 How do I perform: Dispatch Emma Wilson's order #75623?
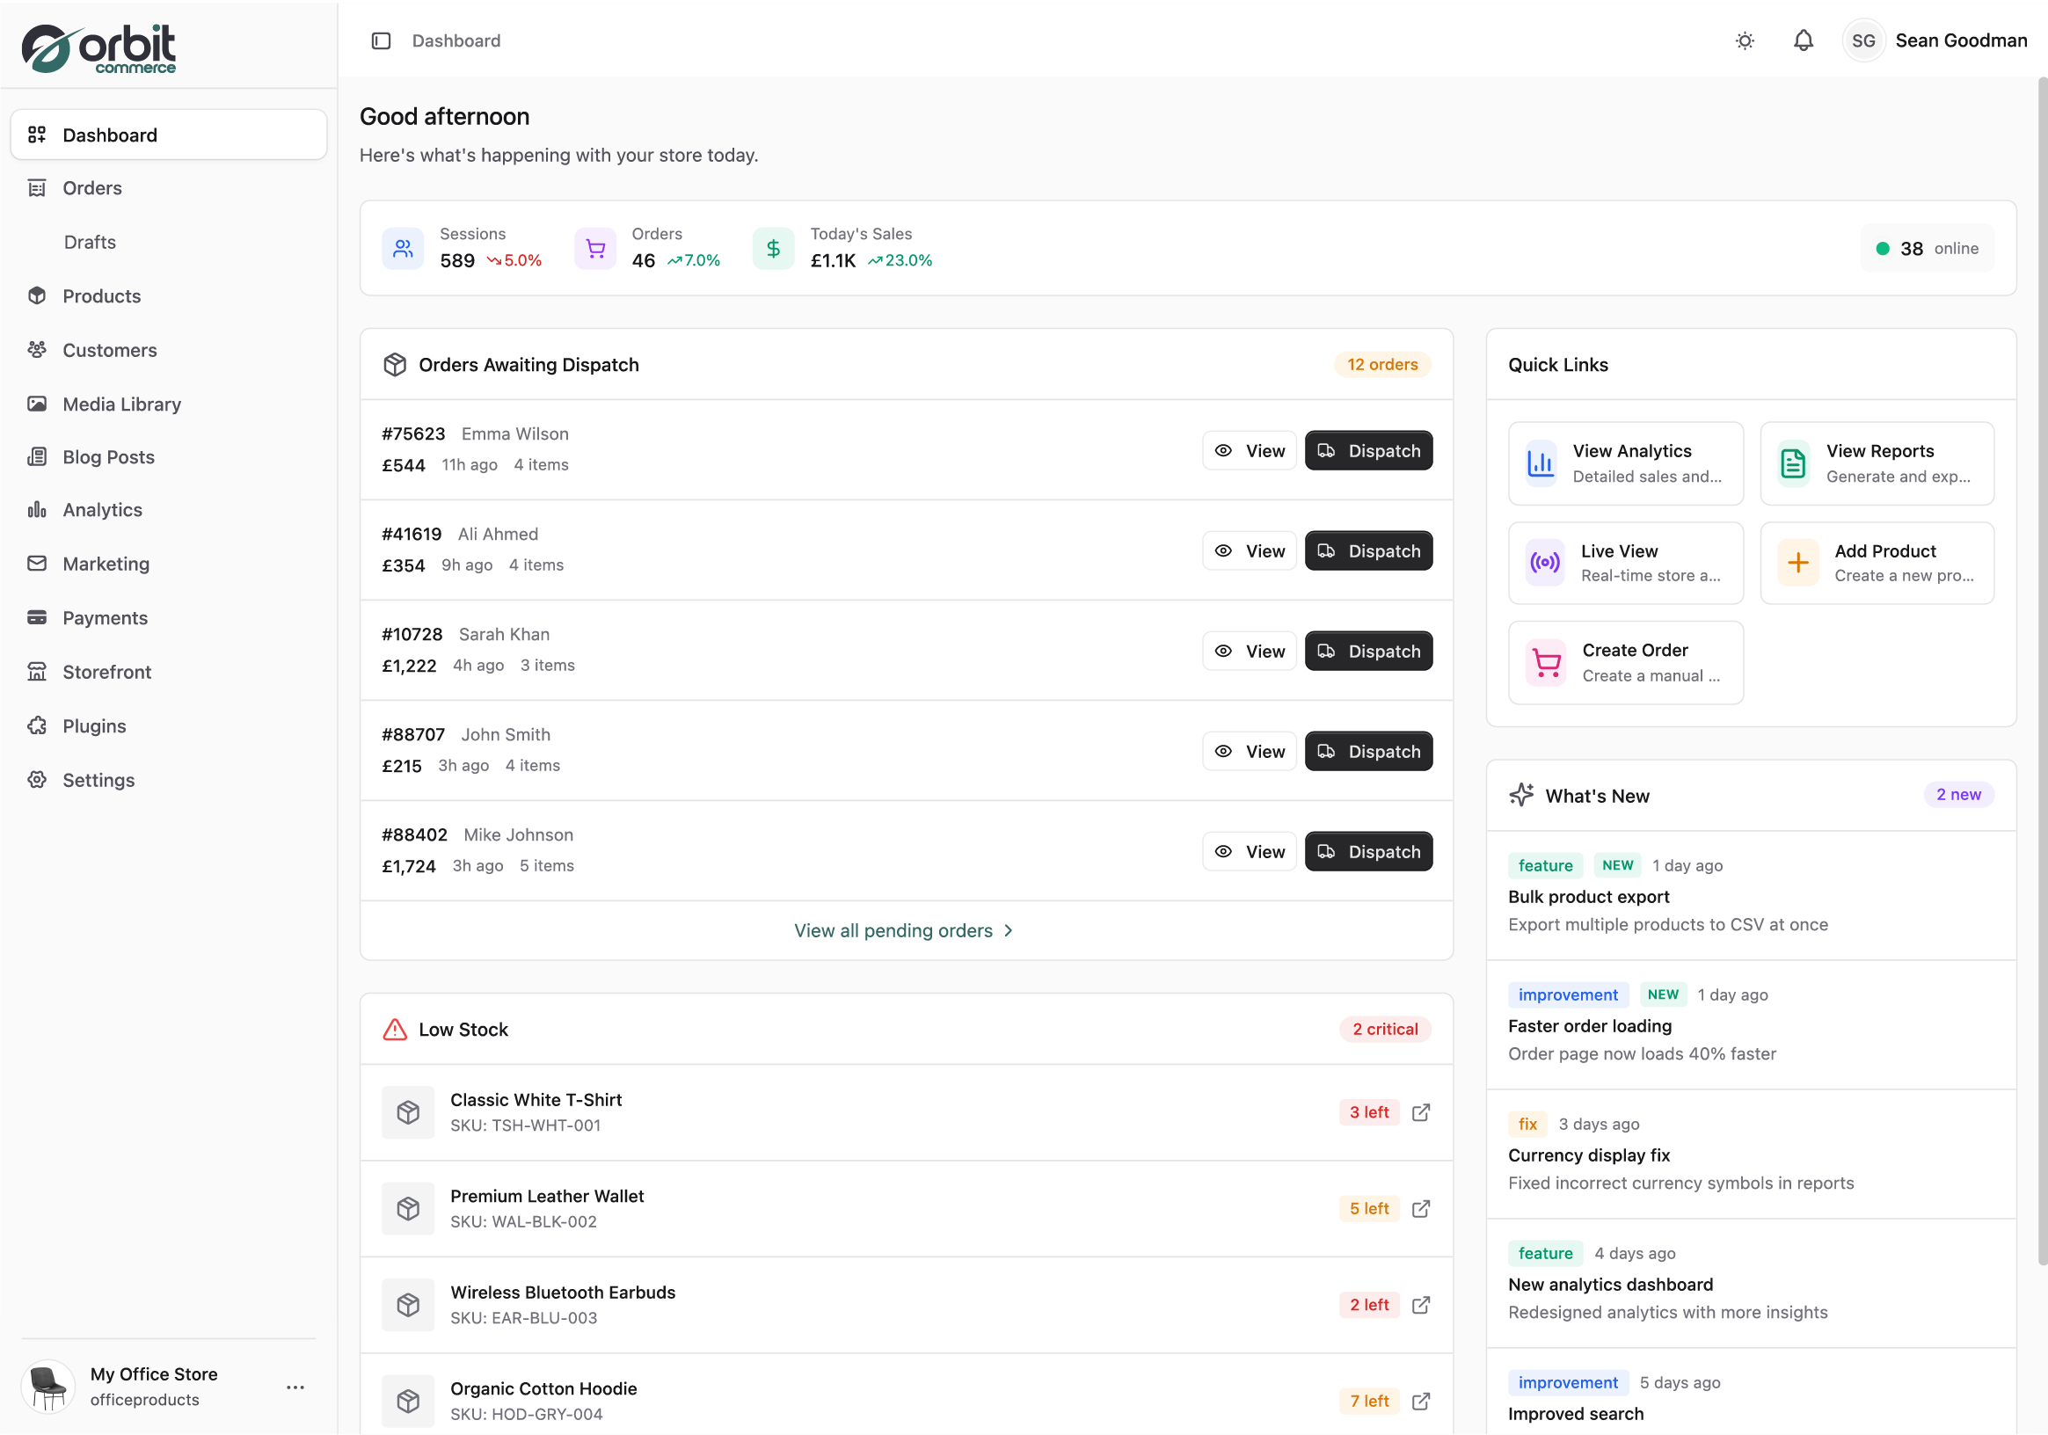point(1368,450)
